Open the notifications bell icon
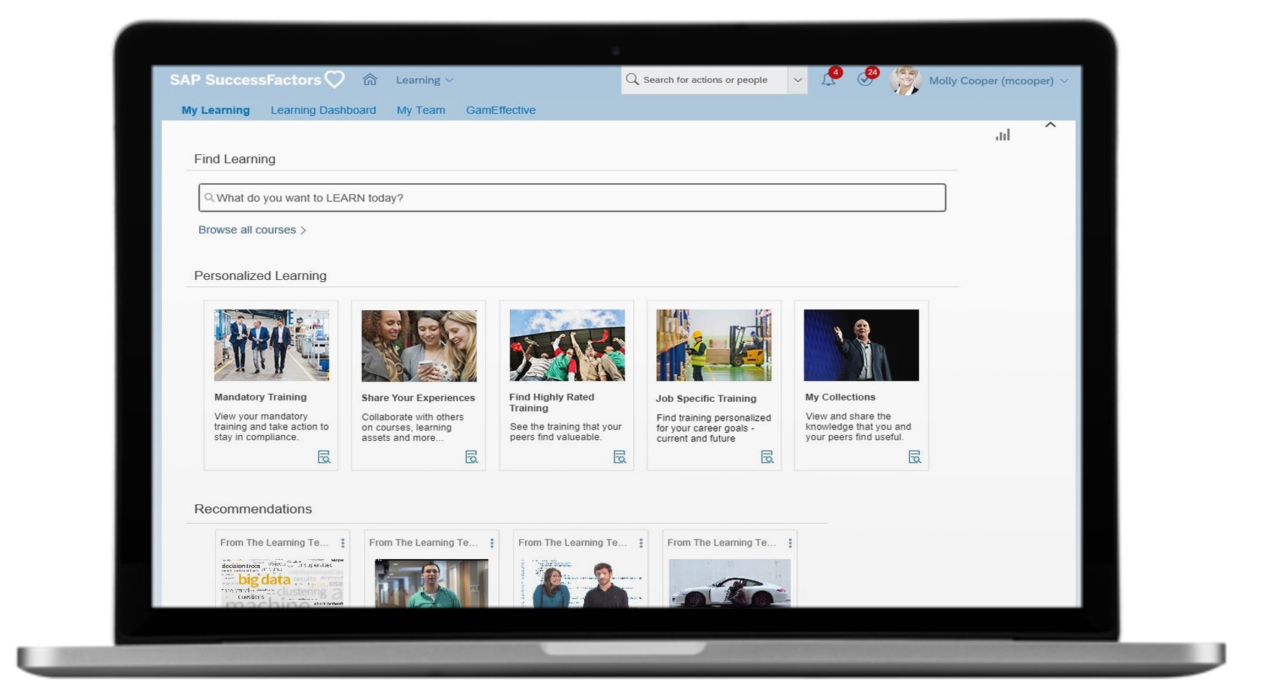Viewport: 1265px width, 689px height. click(828, 80)
